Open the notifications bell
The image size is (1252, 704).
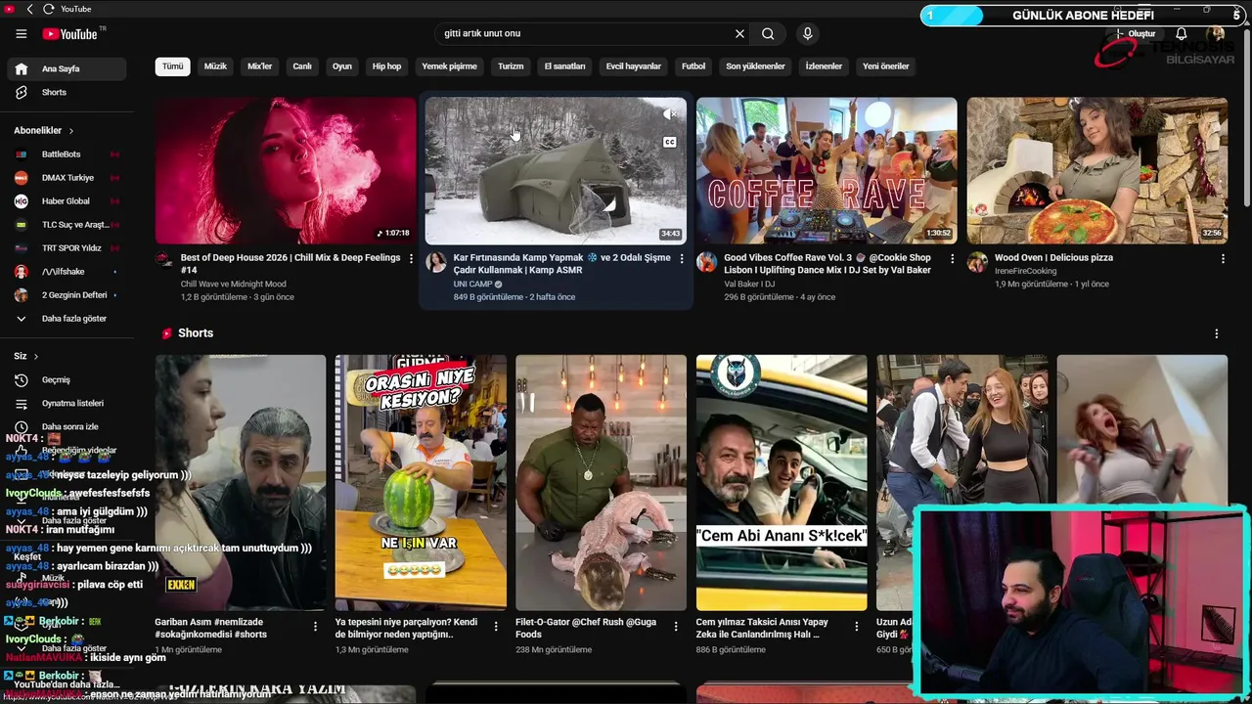[1182, 34]
